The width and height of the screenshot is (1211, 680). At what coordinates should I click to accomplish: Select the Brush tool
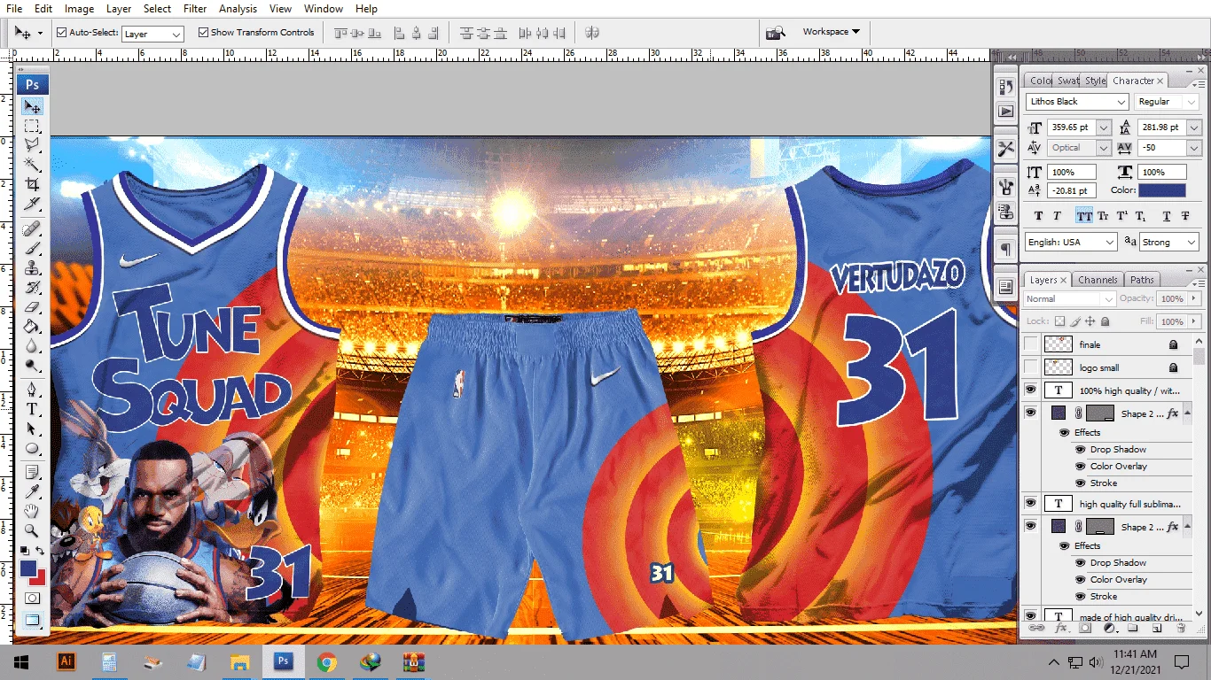32,248
